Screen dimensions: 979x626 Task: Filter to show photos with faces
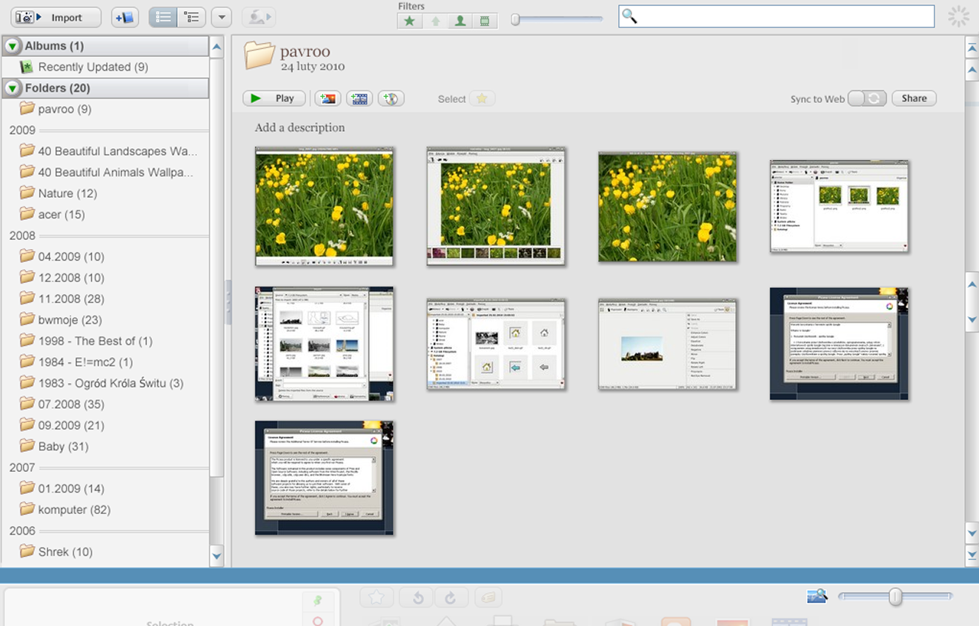pos(460,21)
